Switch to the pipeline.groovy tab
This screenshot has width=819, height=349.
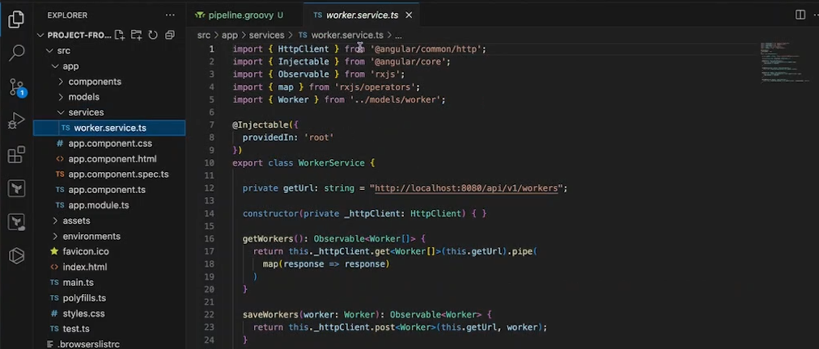coord(240,15)
